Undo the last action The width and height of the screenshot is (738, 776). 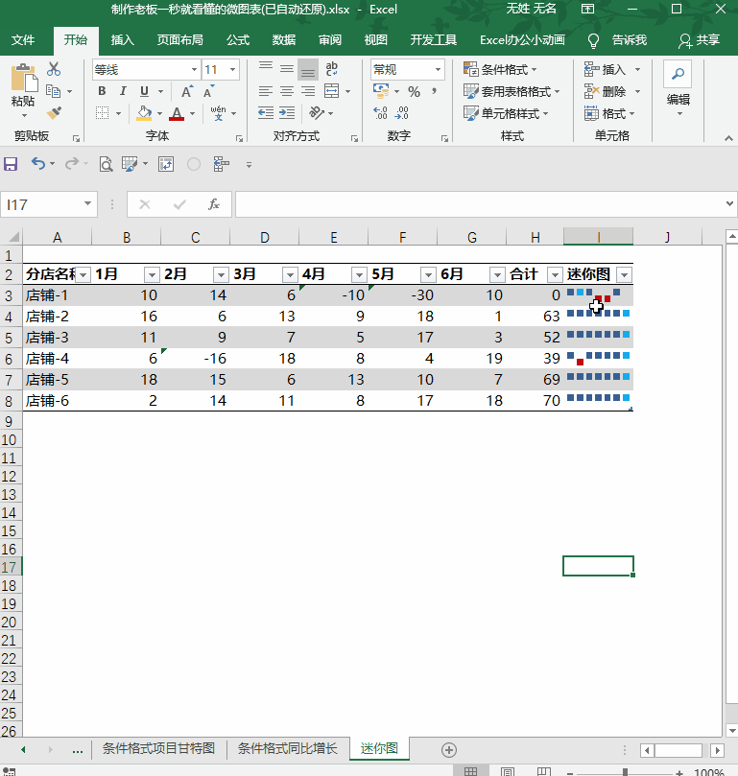point(37,163)
